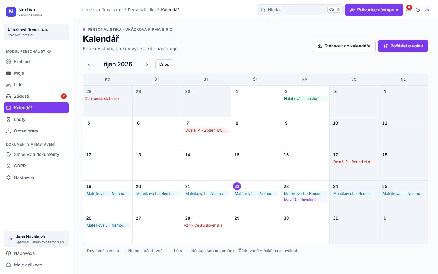Click the Dnes button
438x274 pixels.
(x=164, y=64)
